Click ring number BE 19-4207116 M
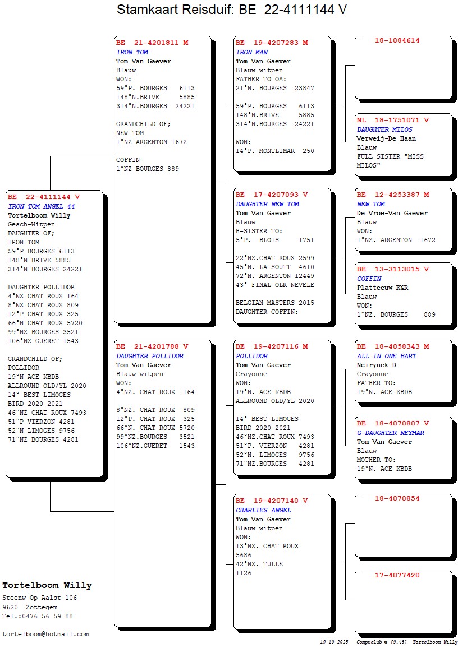Image resolution: width=458 pixels, height=657 pixels. (272, 346)
